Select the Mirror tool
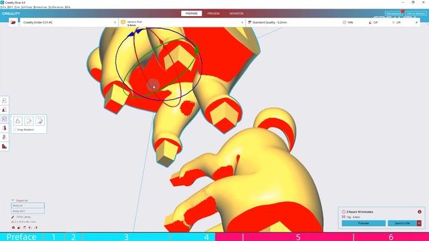 point(5,128)
